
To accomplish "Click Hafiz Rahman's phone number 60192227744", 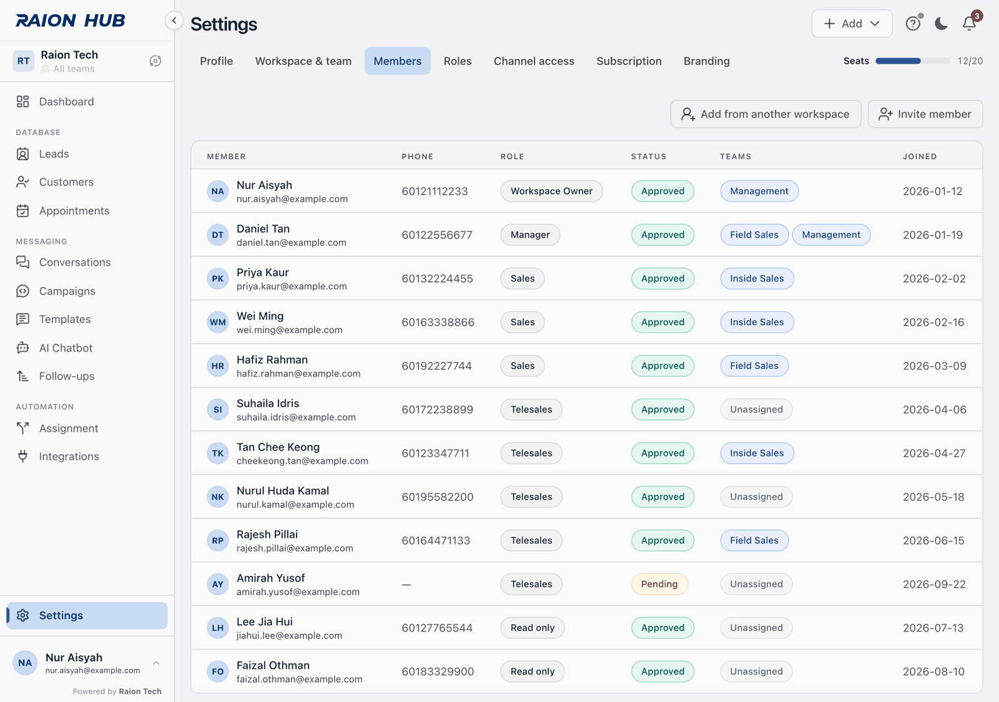I will [436, 366].
